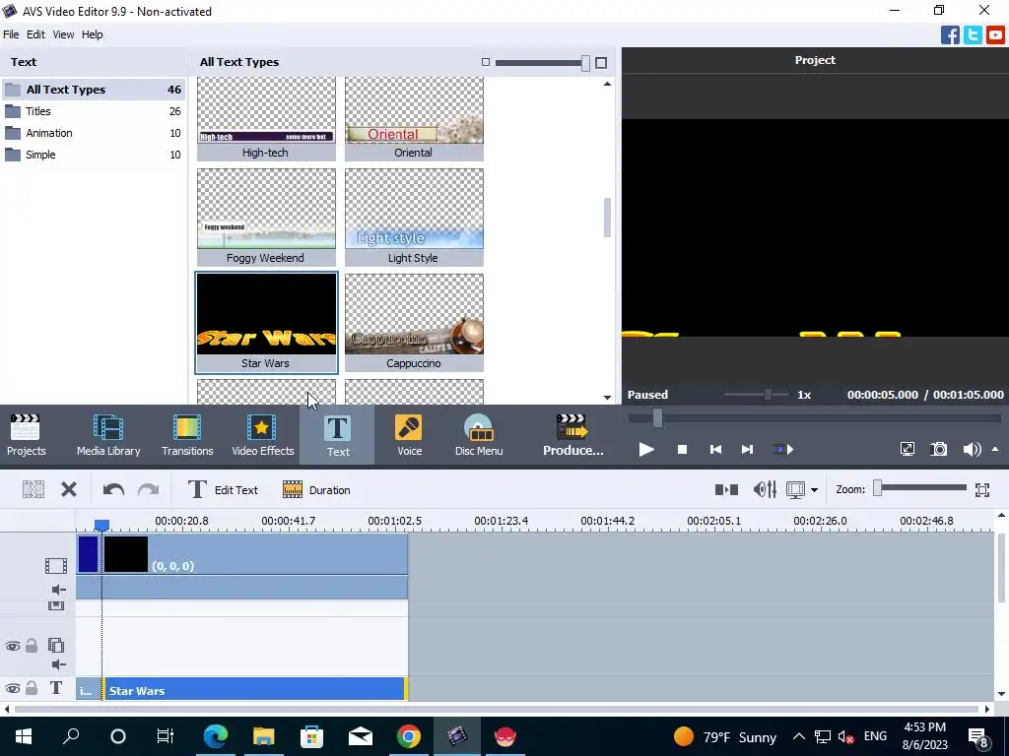Select the Titles folder
Image resolution: width=1009 pixels, height=756 pixels.
pos(94,111)
